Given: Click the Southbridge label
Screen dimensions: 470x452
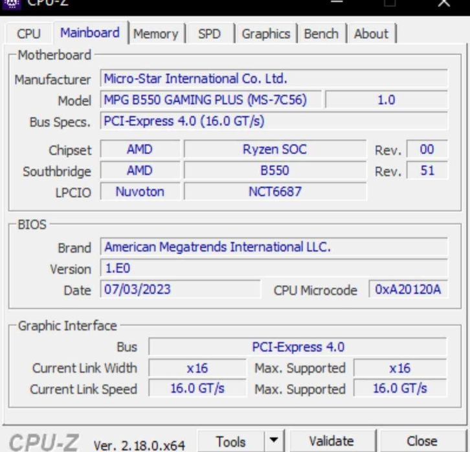Looking at the screenshot, I should point(57,171).
